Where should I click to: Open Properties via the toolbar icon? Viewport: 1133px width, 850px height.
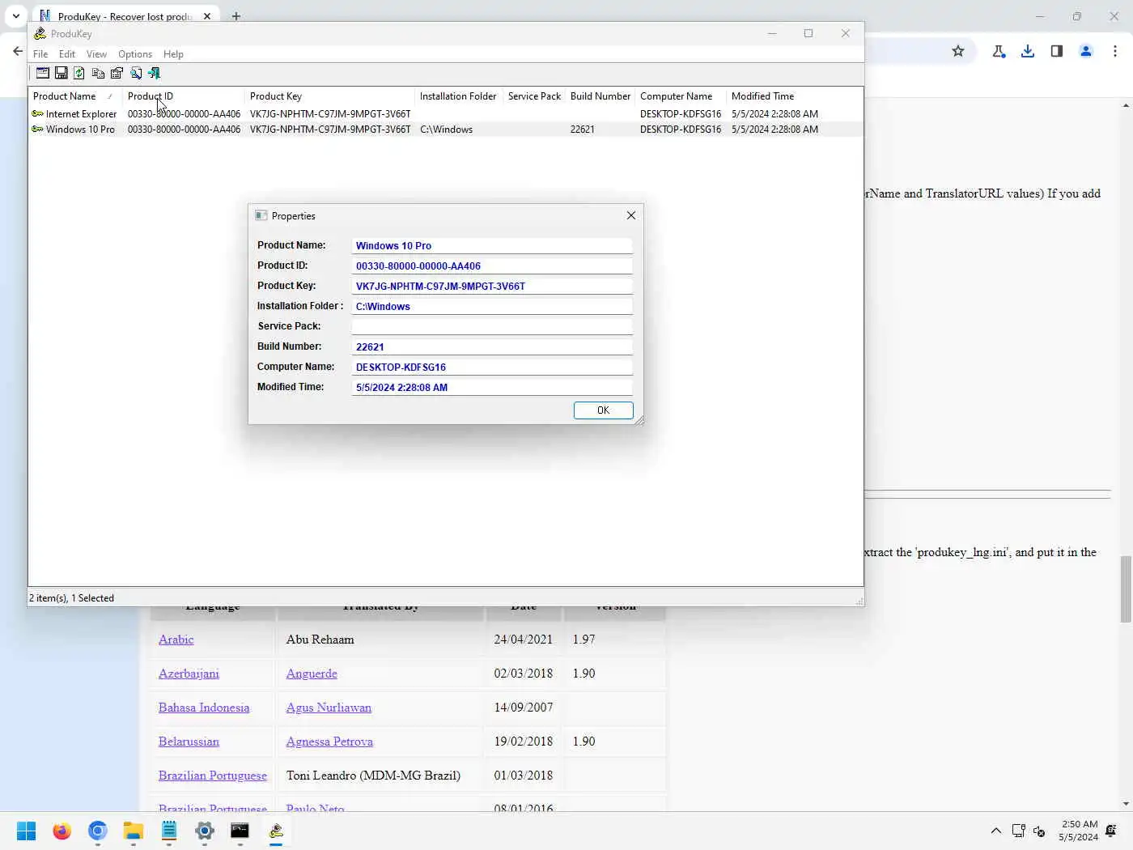(x=117, y=73)
